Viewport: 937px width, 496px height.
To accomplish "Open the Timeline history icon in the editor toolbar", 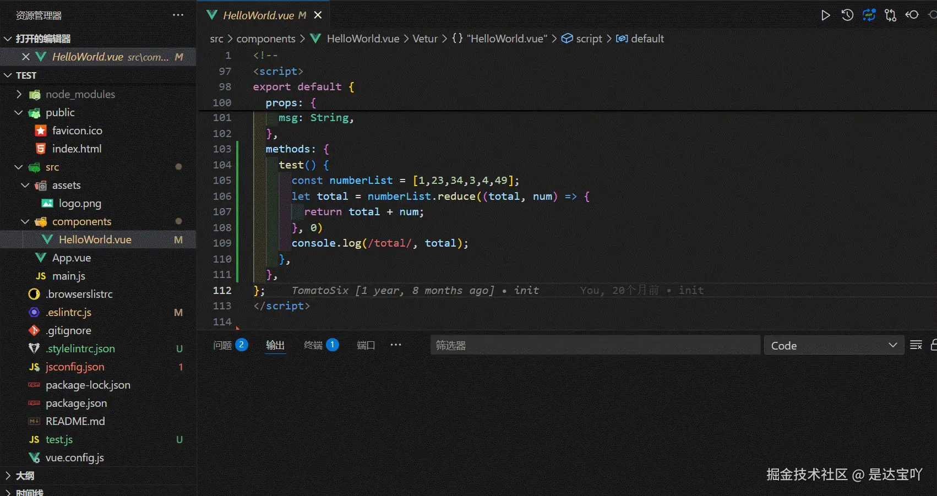I will (x=847, y=15).
